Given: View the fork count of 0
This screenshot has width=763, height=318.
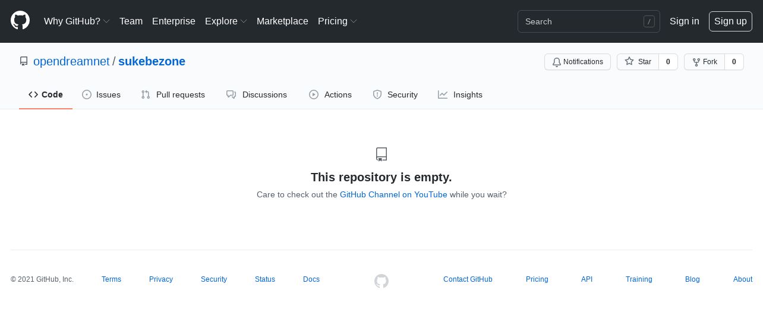Looking at the screenshot, I should point(734,62).
